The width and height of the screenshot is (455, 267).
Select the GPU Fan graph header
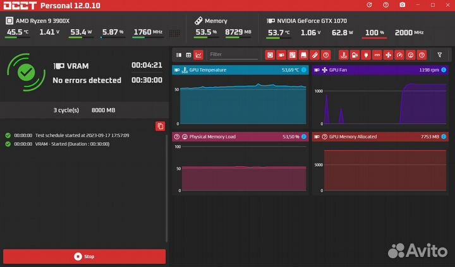coord(380,70)
